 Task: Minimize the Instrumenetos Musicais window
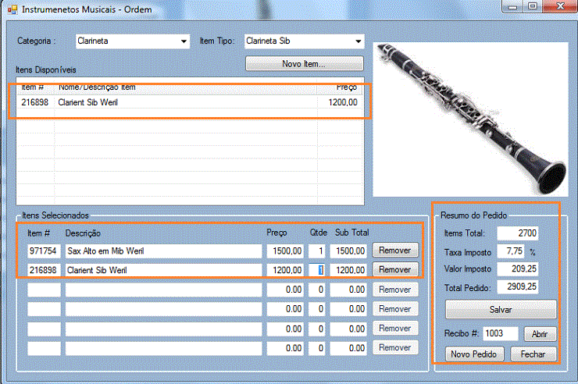[x=512, y=6]
